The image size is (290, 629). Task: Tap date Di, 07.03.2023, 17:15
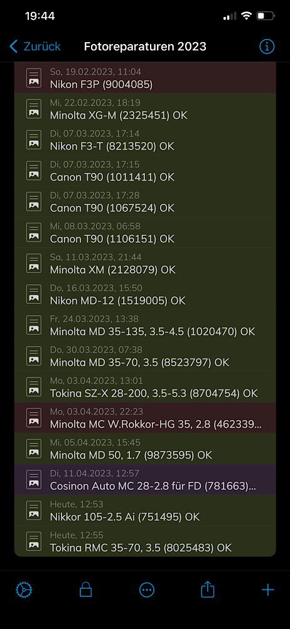pyautogui.click(x=95, y=164)
